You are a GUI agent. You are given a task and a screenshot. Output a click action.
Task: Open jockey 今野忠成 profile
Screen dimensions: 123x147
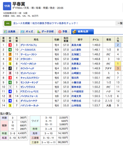coord(76,101)
